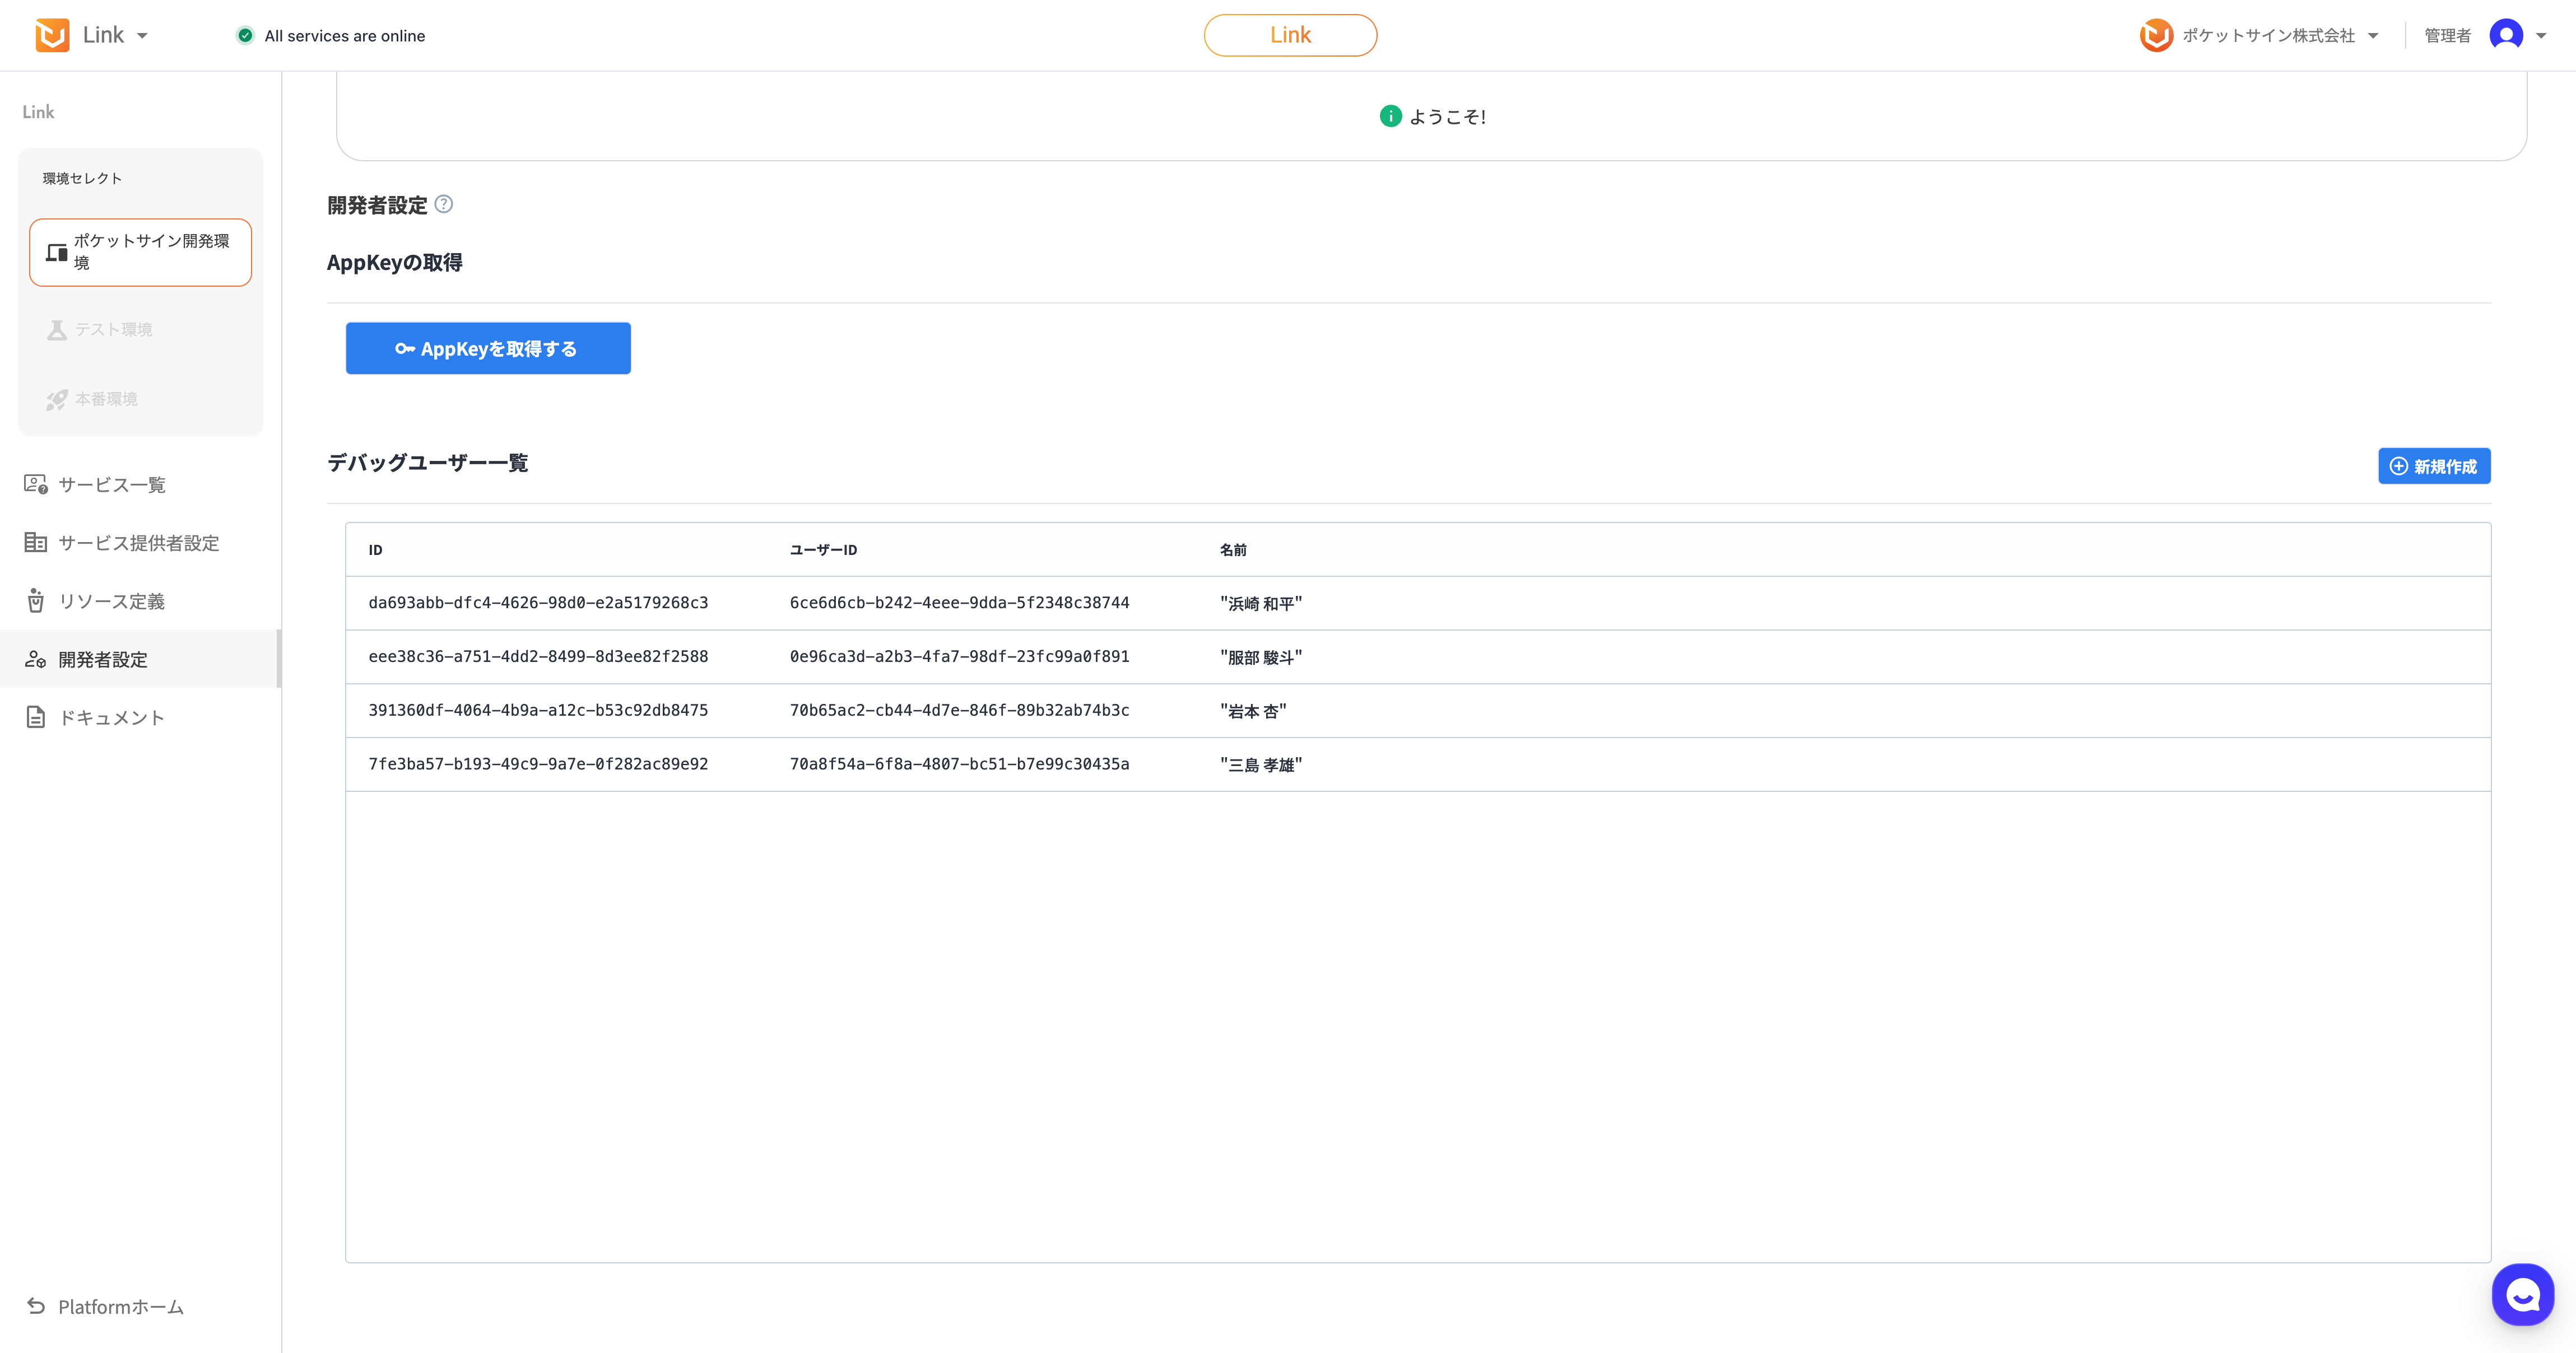
Task: Open 開発者設定 in the sidebar
Action: tap(102, 660)
